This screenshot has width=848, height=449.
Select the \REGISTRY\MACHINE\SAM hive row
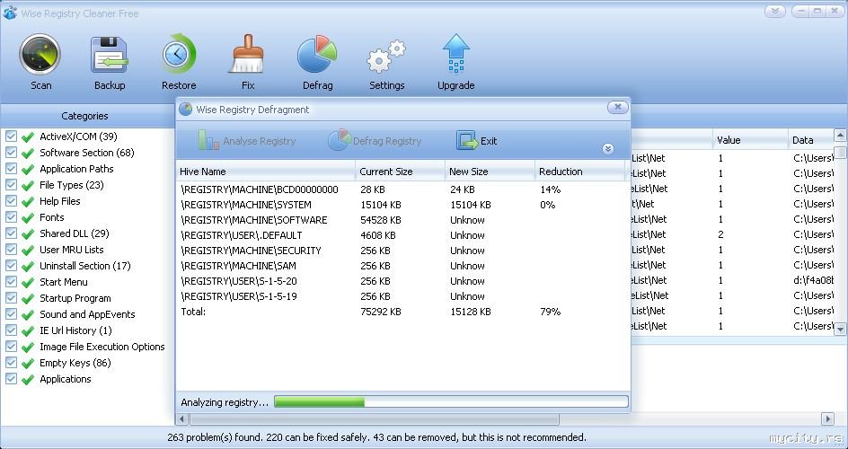point(402,266)
